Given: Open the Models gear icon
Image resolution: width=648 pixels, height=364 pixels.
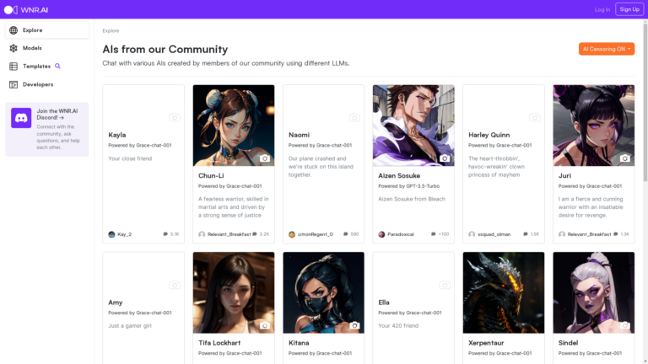Looking at the screenshot, I should click(x=13, y=48).
